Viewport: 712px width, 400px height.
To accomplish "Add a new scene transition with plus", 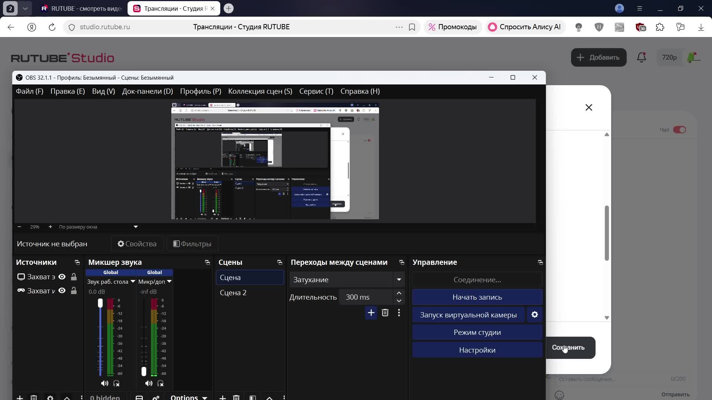I will [371, 313].
